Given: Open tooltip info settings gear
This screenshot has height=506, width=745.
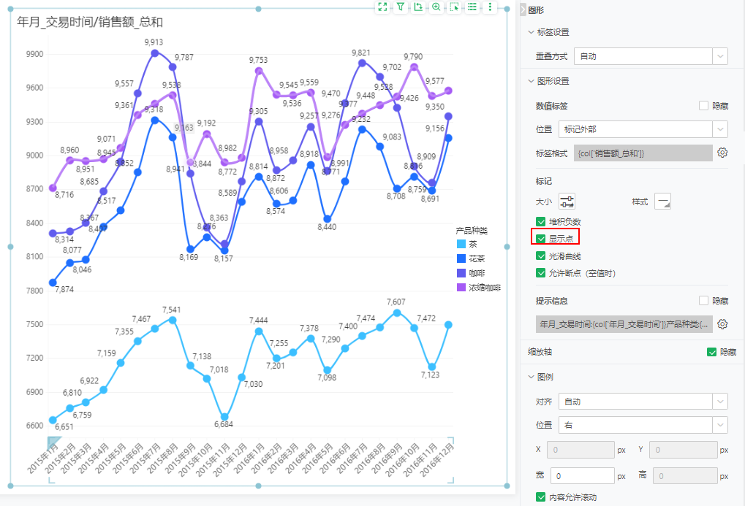Looking at the screenshot, I should coord(722,324).
